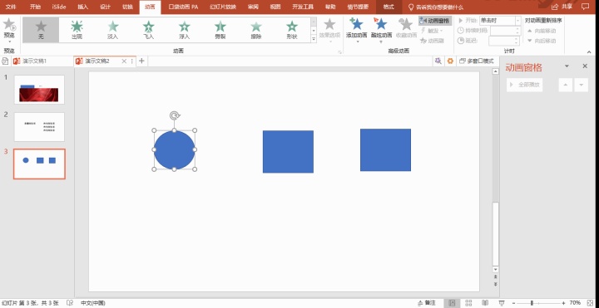
Task: Click the zoom out minus button
Action: [x=513, y=303]
